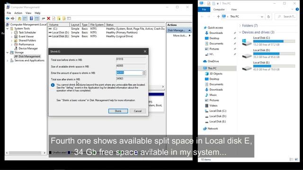Select Shared Folders in the tree

(x=27, y=41)
